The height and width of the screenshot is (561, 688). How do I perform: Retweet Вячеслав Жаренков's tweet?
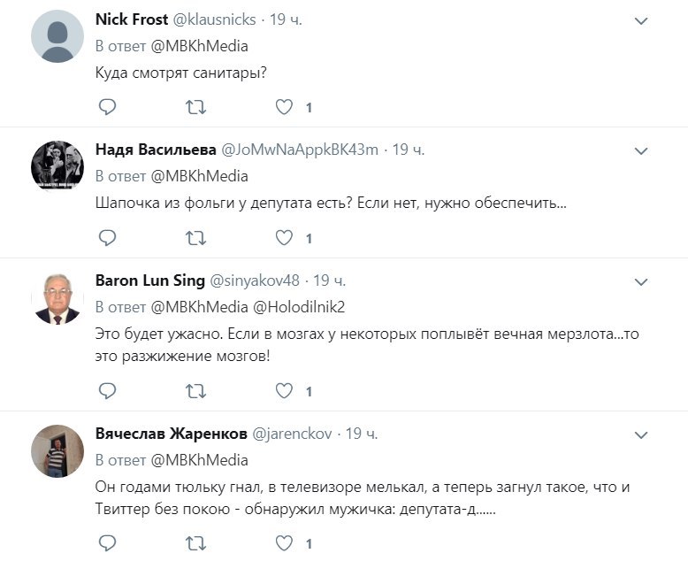(195, 542)
